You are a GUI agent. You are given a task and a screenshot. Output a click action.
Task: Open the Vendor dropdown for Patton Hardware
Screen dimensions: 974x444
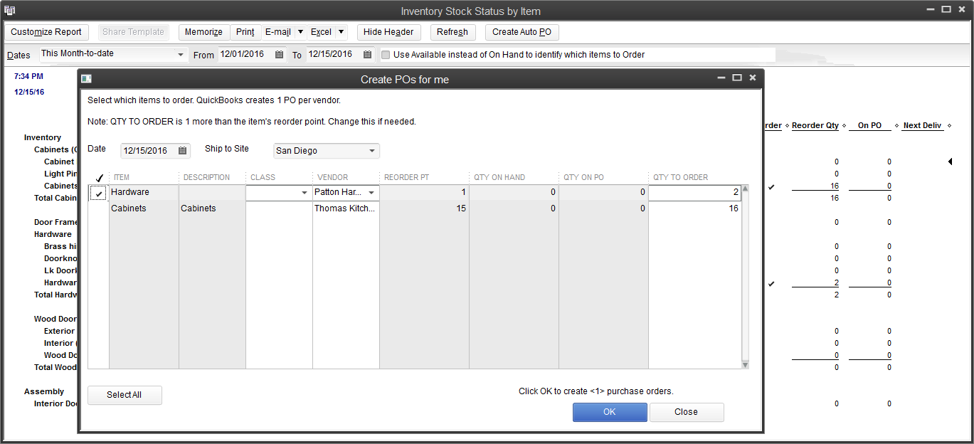[x=371, y=193]
